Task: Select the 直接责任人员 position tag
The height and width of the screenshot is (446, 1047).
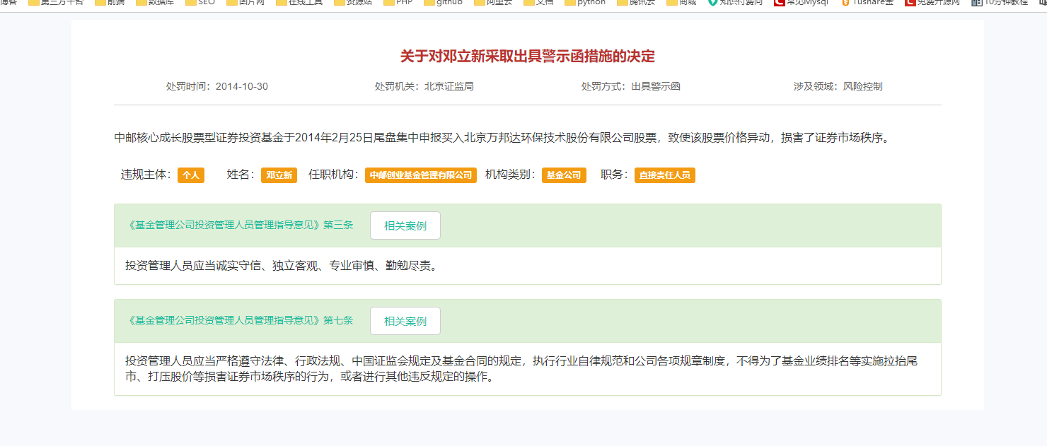Action: (665, 175)
